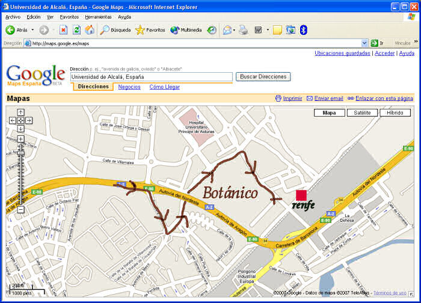The image size is (421, 303).
Task: Click the Bluetooth toolbar icon
Action: pyautogui.click(x=303, y=30)
